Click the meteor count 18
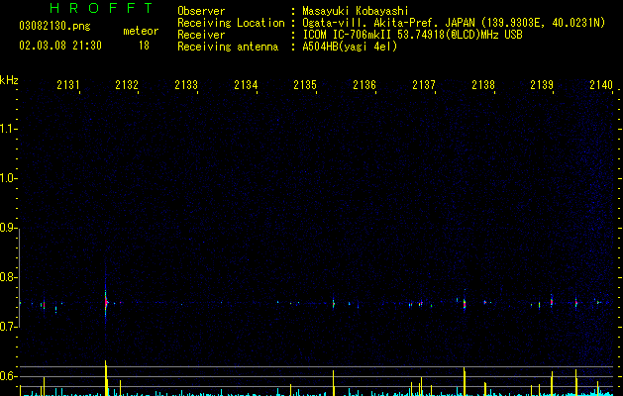This screenshot has height=396, width=623. (x=144, y=46)
